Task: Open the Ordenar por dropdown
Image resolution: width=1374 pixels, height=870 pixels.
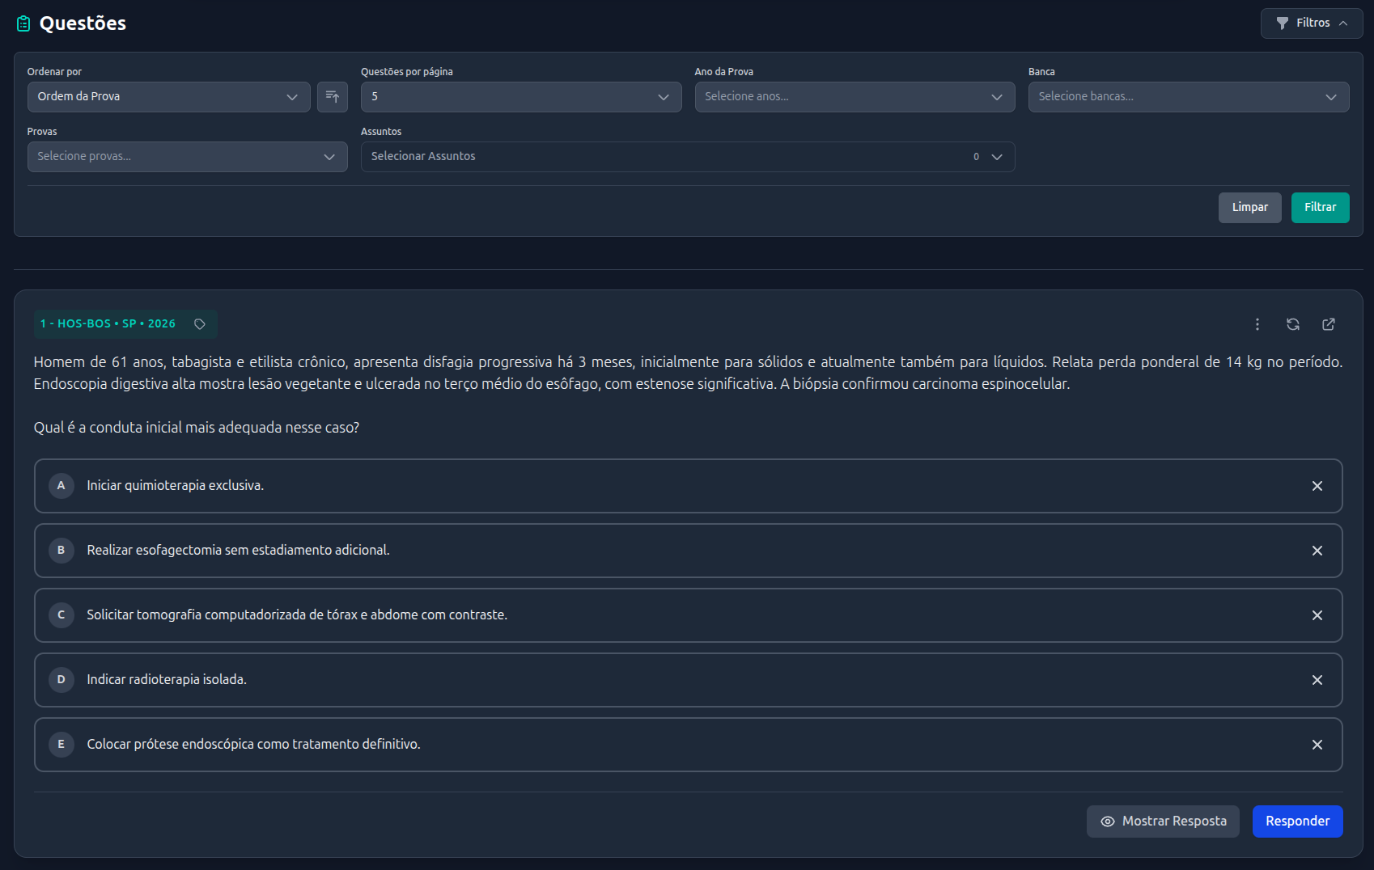Action: (168, 97)
